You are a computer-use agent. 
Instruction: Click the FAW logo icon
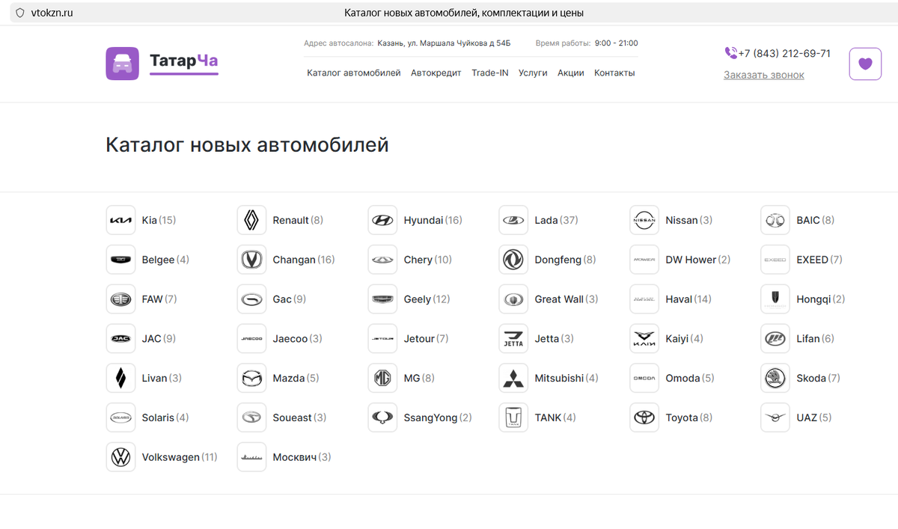(120, 299)
